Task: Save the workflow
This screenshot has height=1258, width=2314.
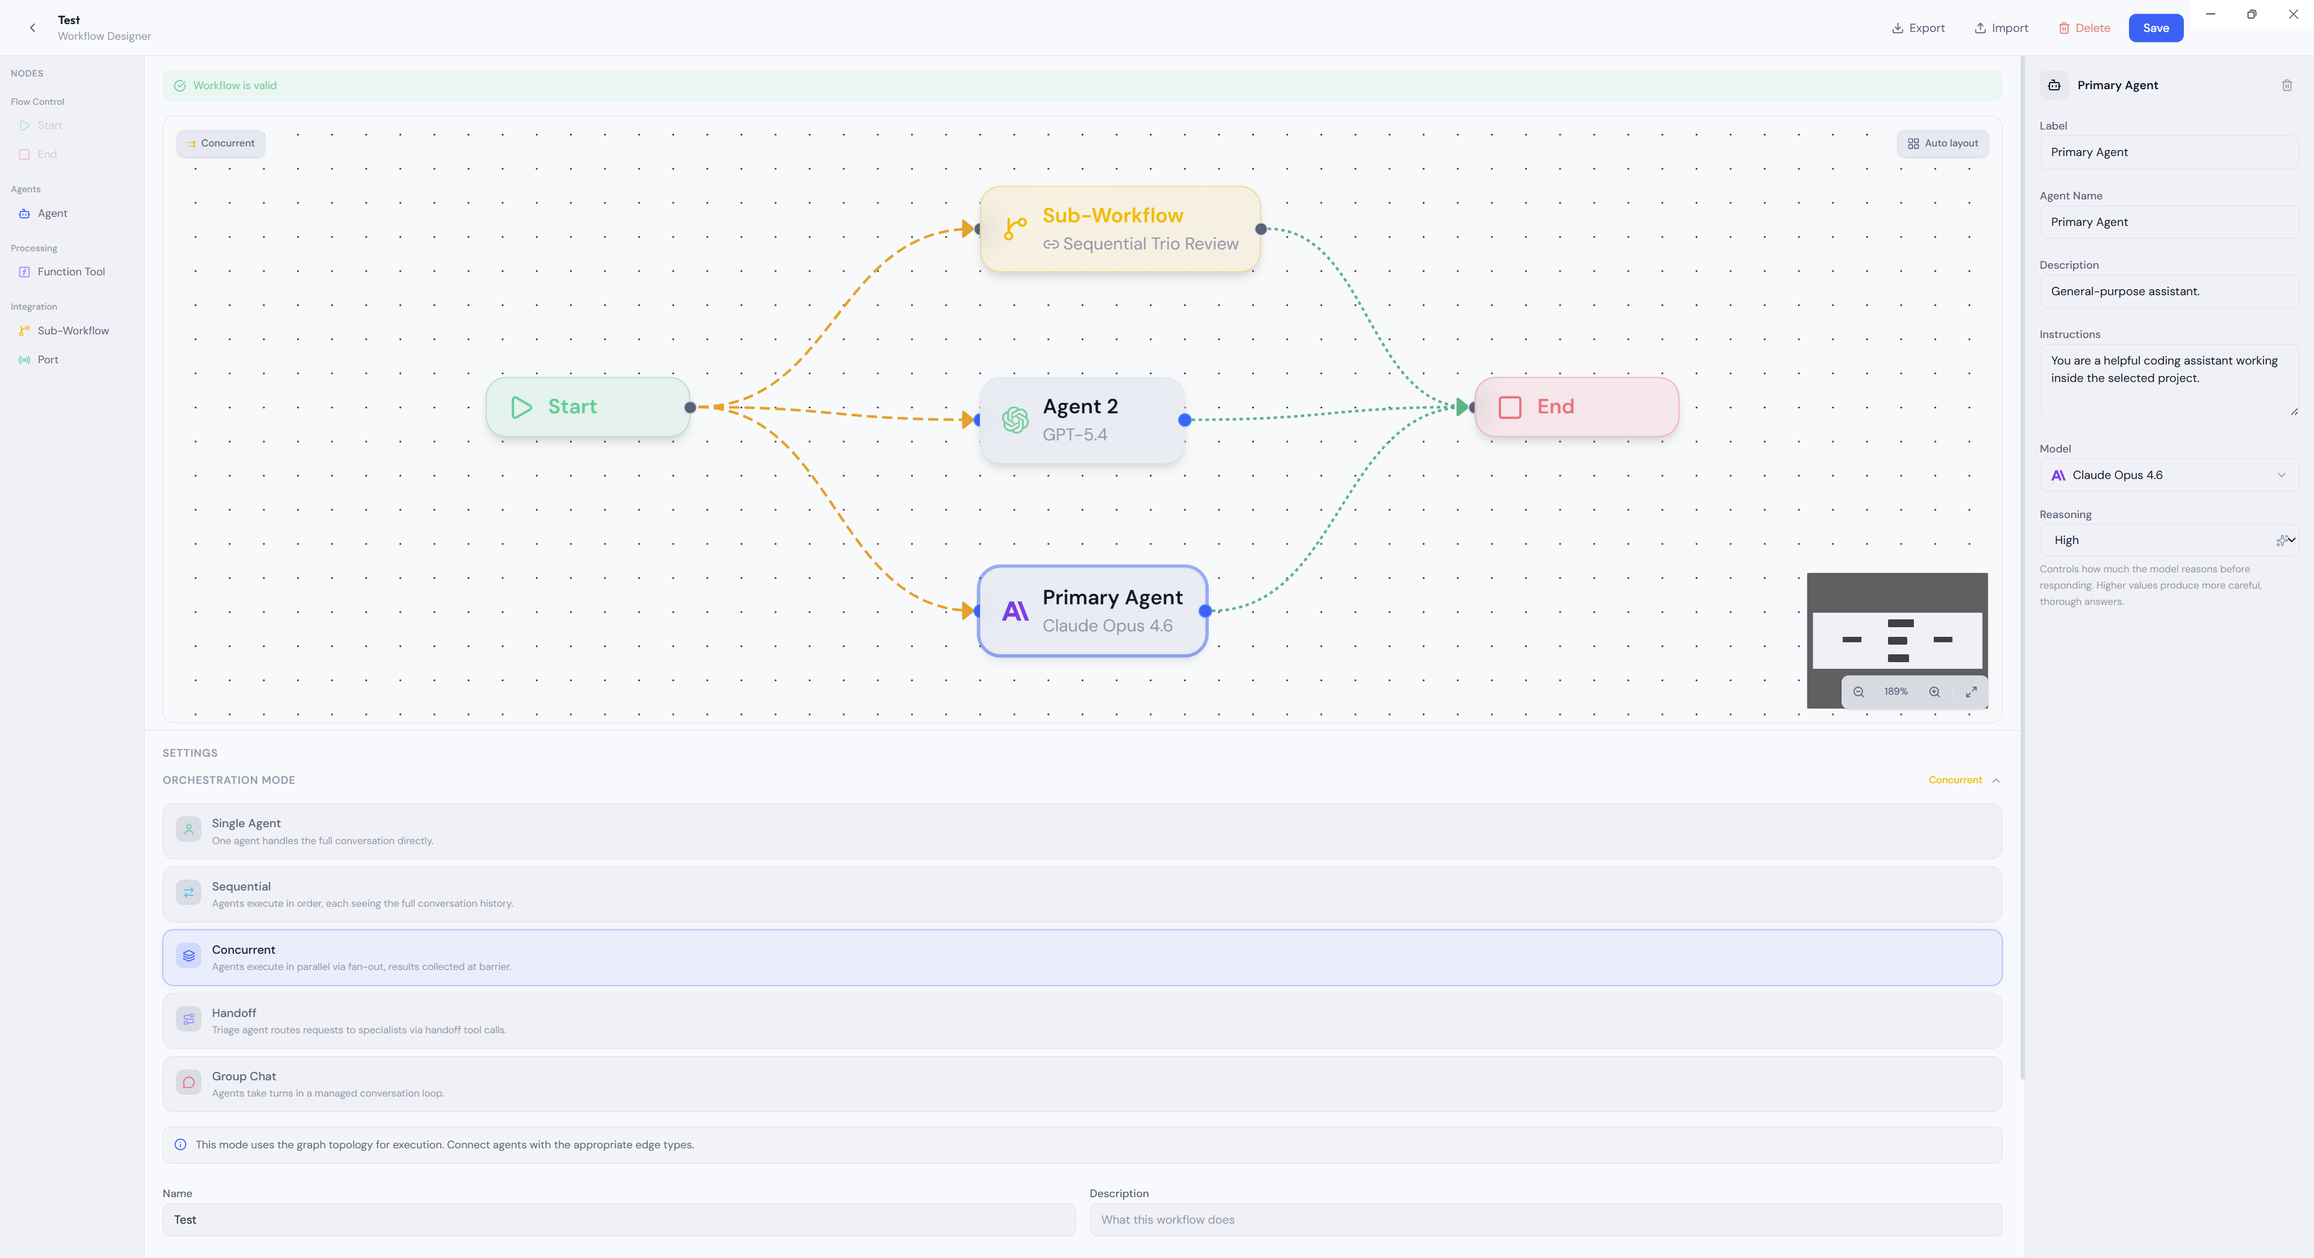Action: [x=2155, y=28]
